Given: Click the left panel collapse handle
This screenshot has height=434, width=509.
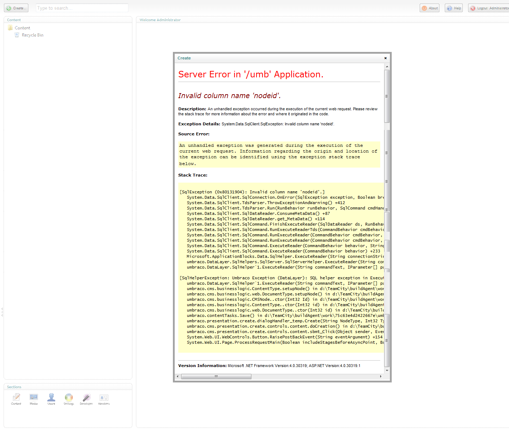Looking at the screenshot, I should click(x=2, y=312).
